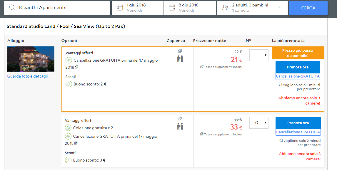Image resolution: width=337 pixels, height=173 pixels.
Task: Click capacity popup icon in first offer
Action: [x=180, y=51]
